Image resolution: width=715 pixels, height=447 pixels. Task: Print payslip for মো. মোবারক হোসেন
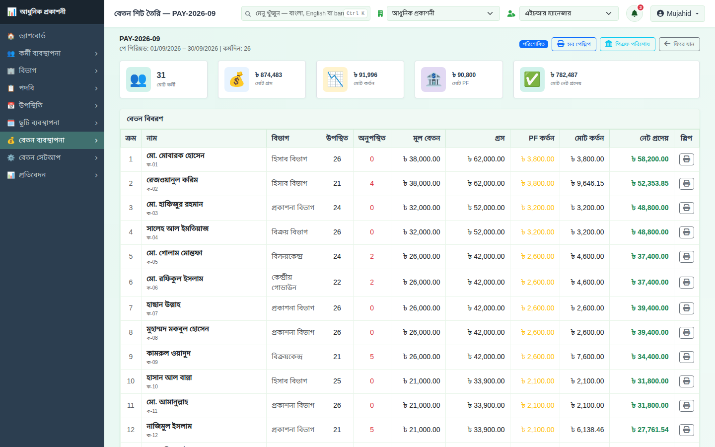point(686,159)
